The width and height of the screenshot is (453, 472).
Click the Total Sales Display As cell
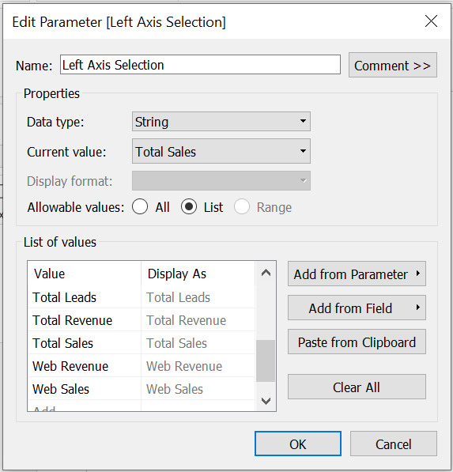point(198,343)
